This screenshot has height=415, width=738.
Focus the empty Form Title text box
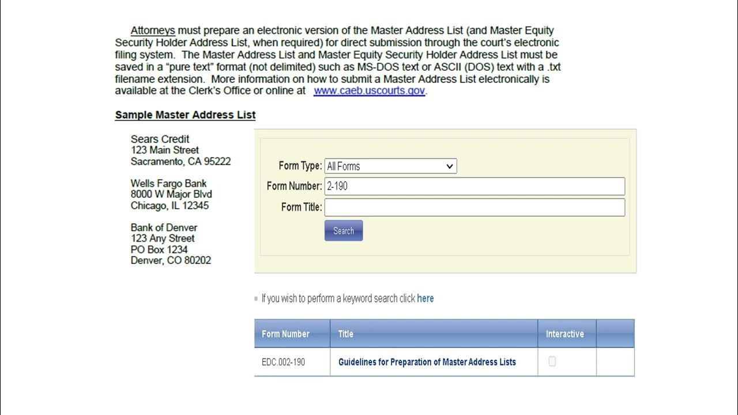pyautogui.click(x=475, y=207)
